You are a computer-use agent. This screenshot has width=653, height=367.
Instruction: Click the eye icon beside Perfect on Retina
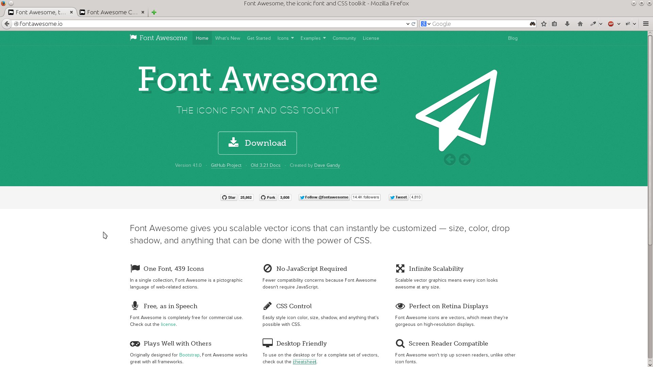coord(400,306)
